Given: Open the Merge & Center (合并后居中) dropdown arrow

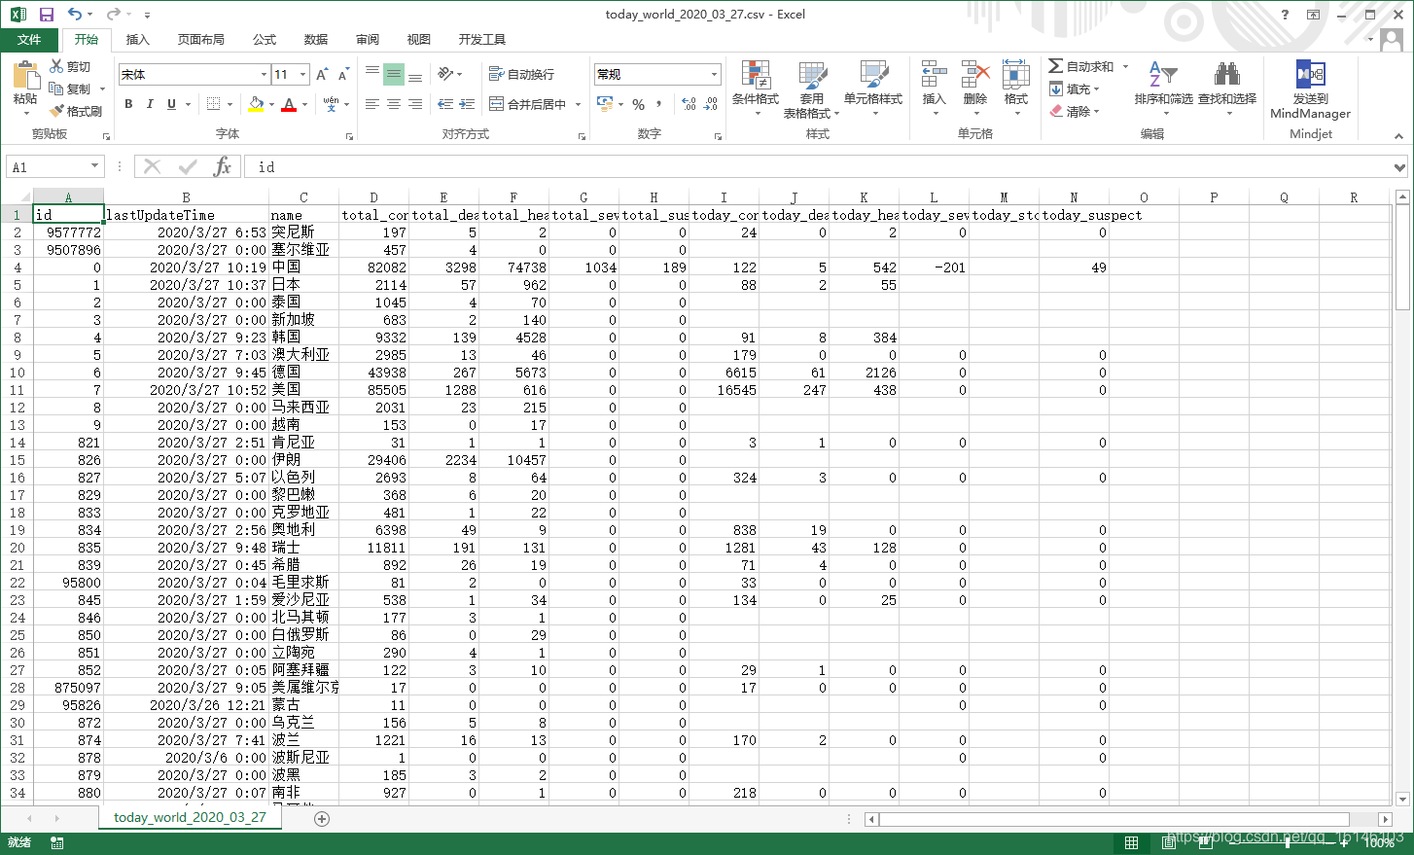Looking at the screenshot, I should coord(578,105).
